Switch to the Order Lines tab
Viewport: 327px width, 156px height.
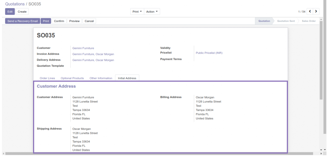pyautogui.click(x=47, y=78)
